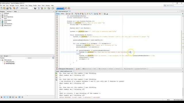This screenshot has height=103, width=184.
Task: Click the first garbage collection icon beside the memory bar
Action: (66, 8)
